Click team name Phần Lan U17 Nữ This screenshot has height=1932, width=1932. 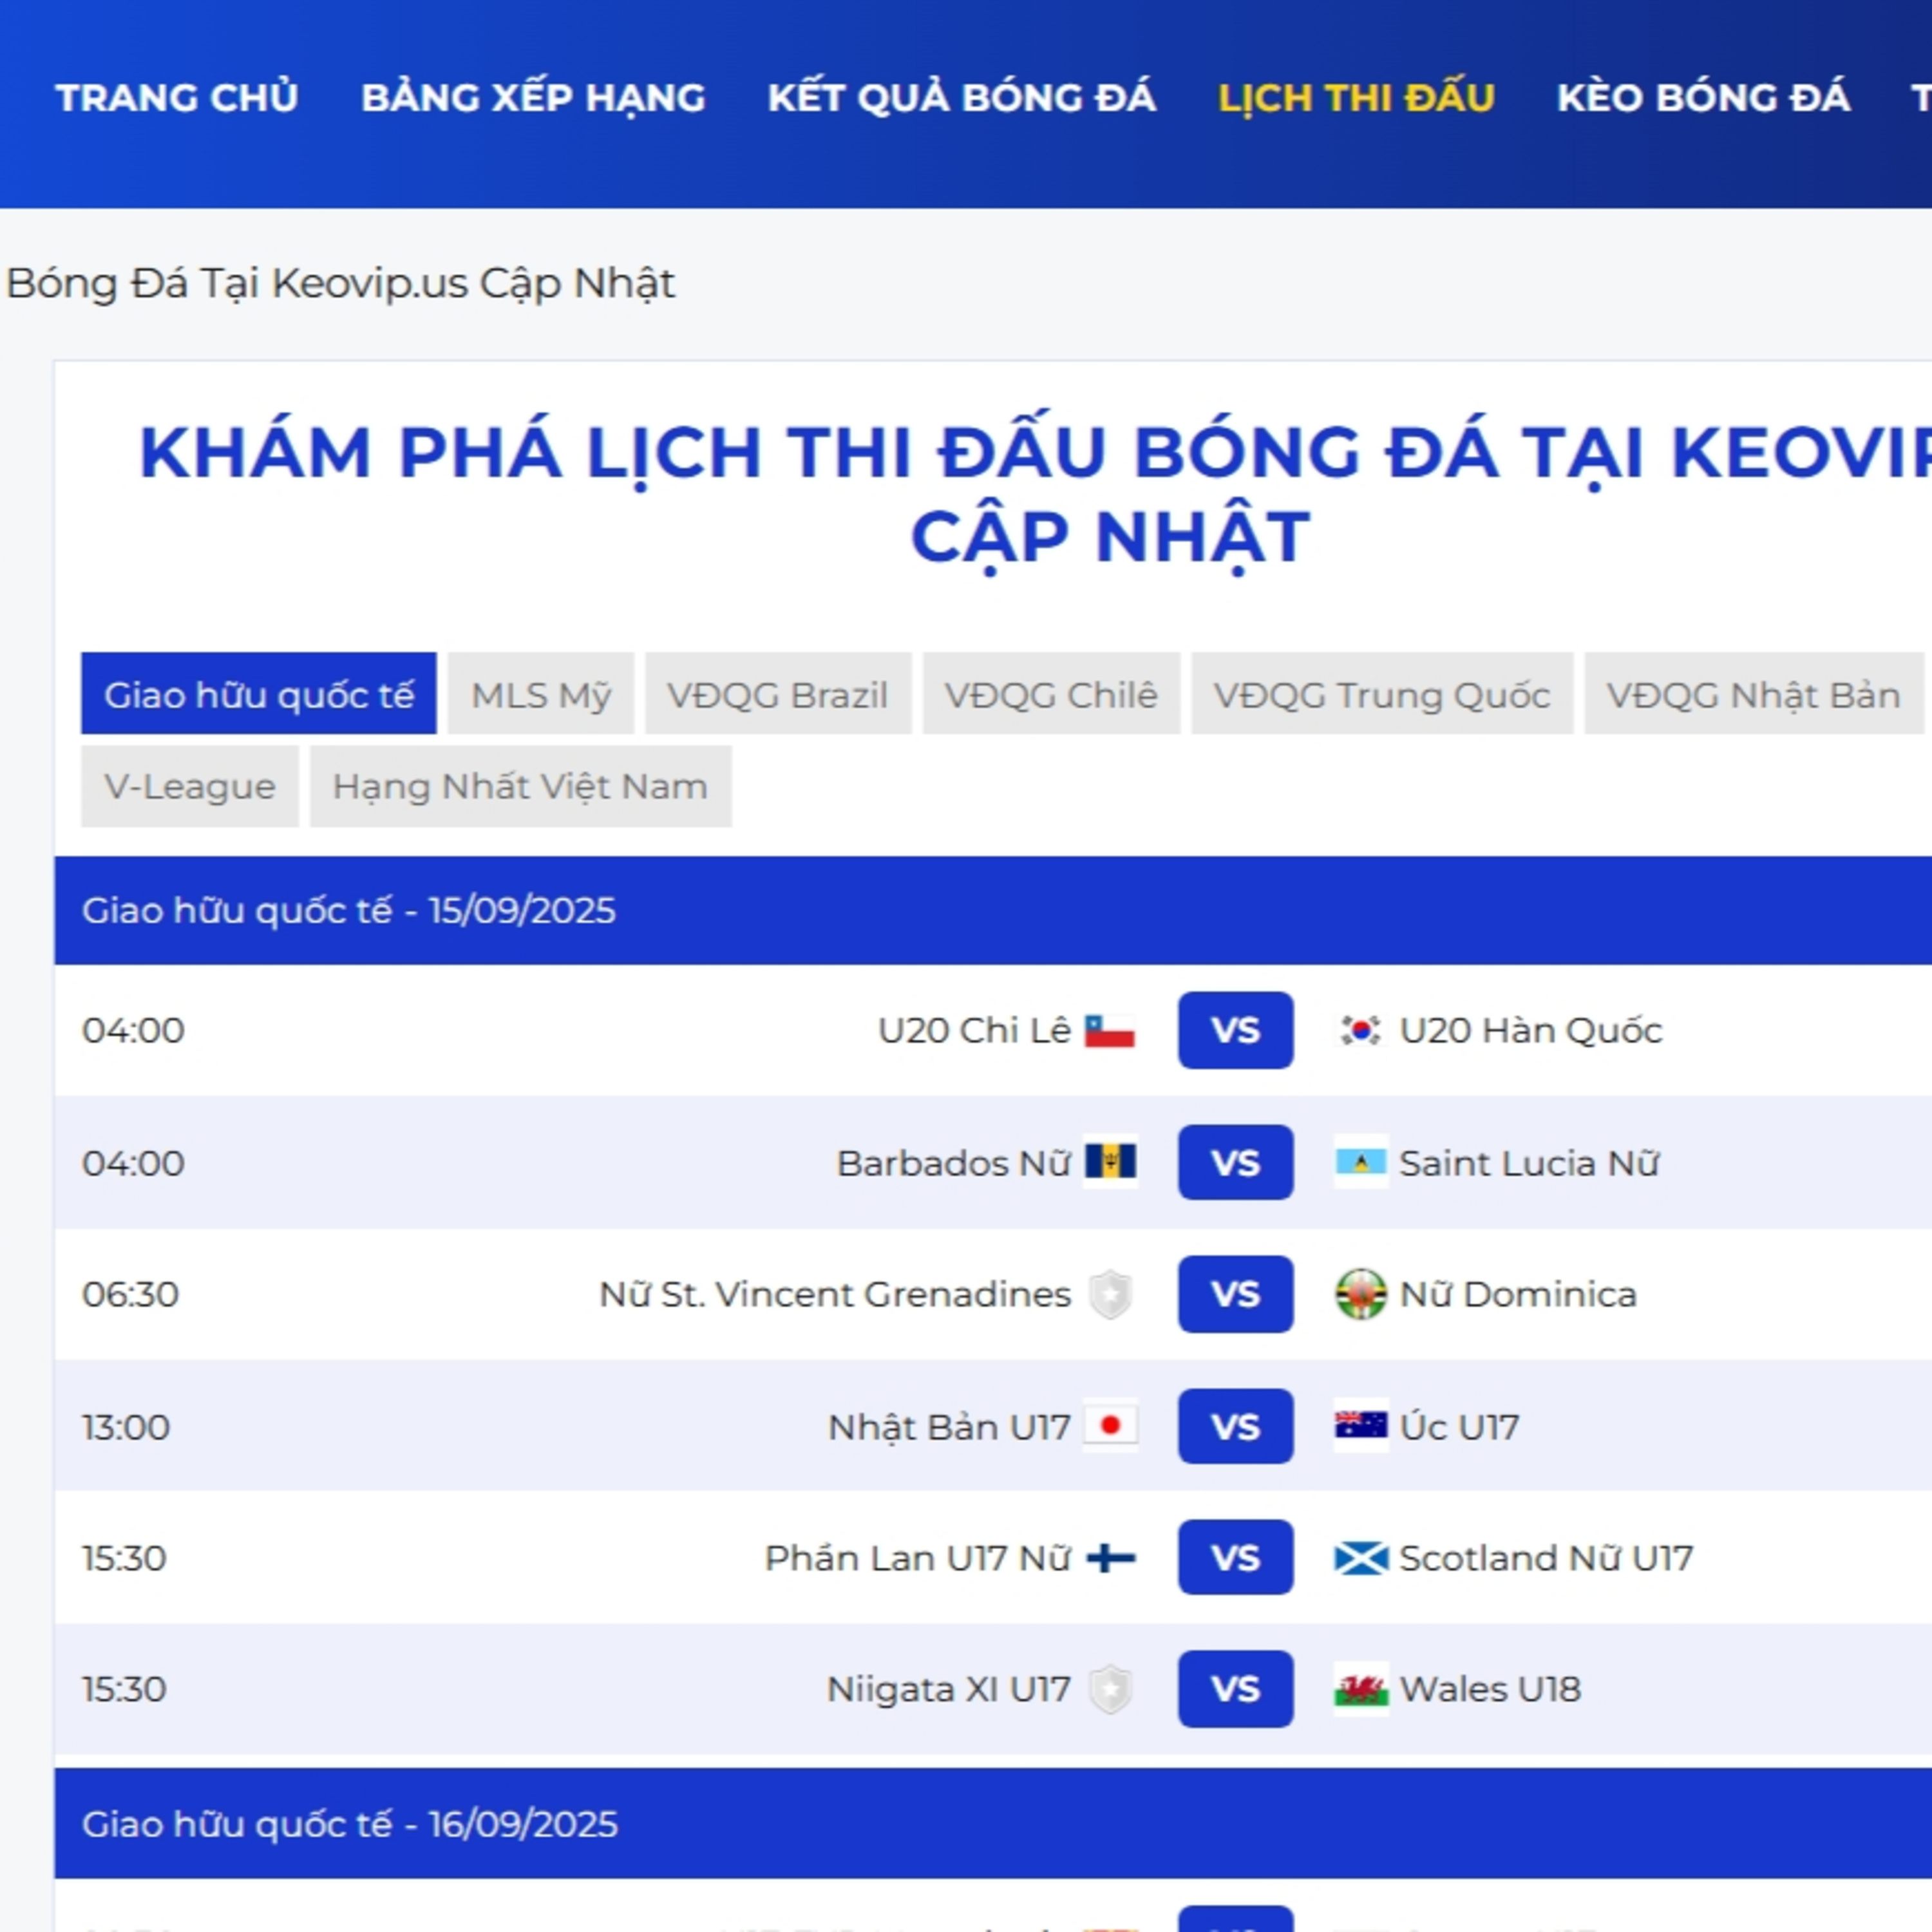click(918, 1558)
